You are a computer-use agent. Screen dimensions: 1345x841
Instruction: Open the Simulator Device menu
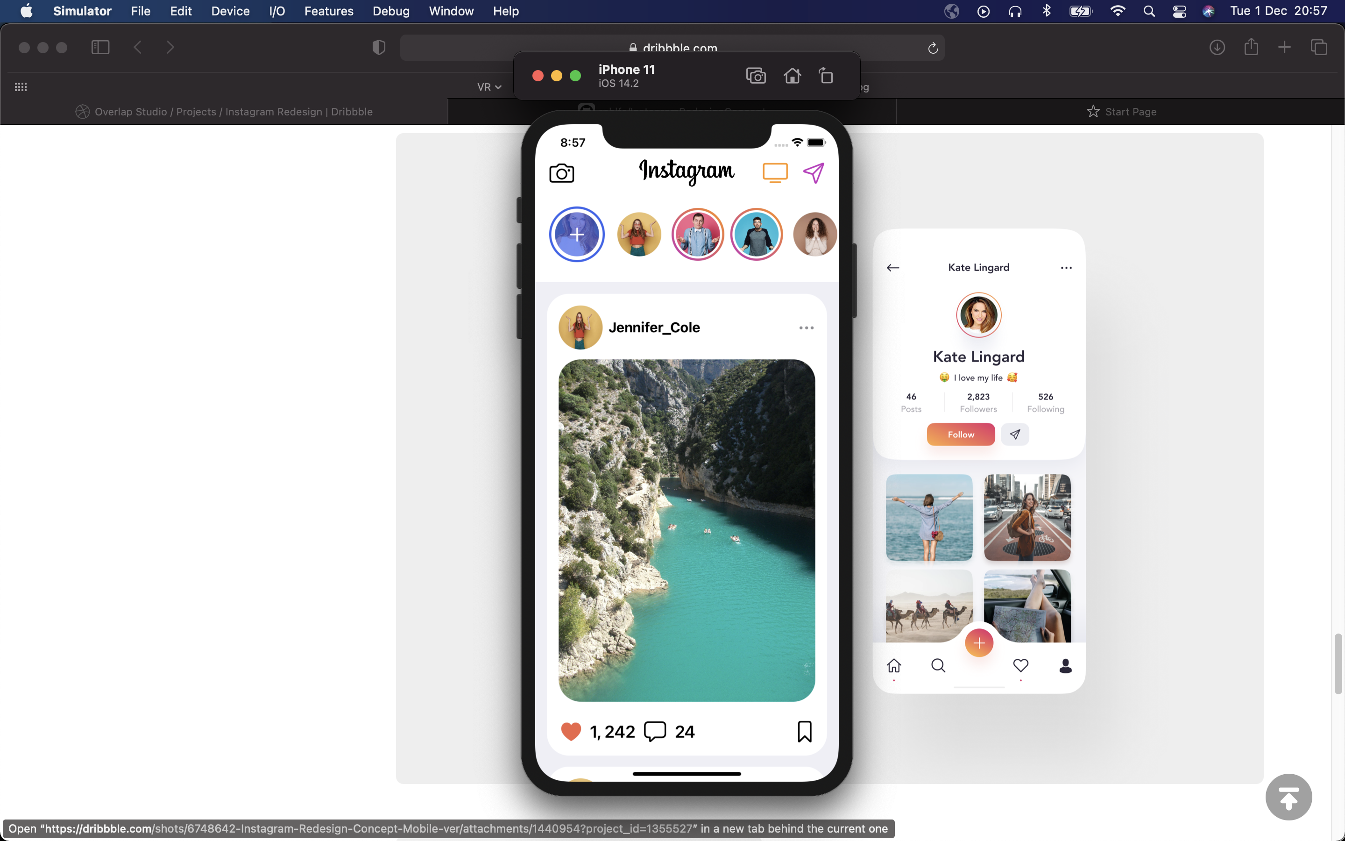coord(230,11)
